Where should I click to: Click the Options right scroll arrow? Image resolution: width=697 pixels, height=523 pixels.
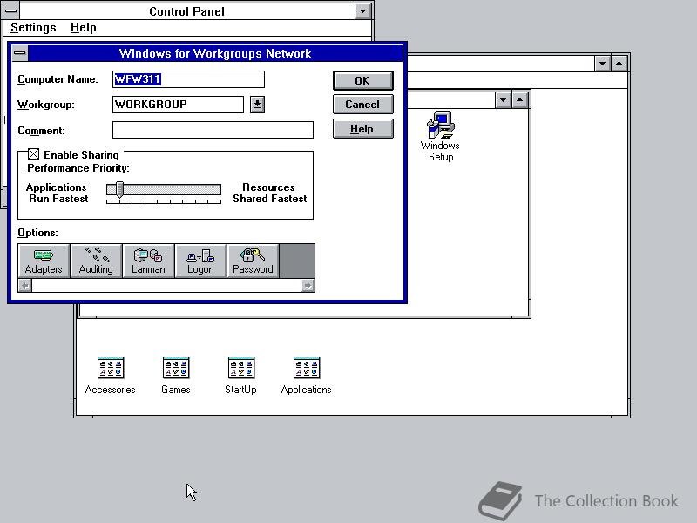(308, 286)
